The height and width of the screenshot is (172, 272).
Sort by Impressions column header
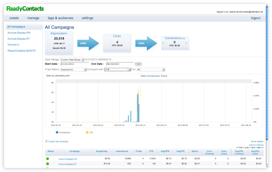[x=122, y=151]
